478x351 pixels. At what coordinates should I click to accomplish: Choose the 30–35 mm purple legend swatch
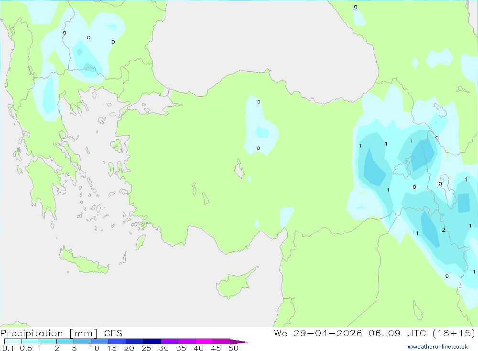[x=170, y=341]
